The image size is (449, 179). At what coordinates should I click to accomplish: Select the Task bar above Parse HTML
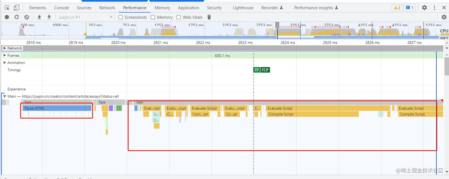[58, 102]
